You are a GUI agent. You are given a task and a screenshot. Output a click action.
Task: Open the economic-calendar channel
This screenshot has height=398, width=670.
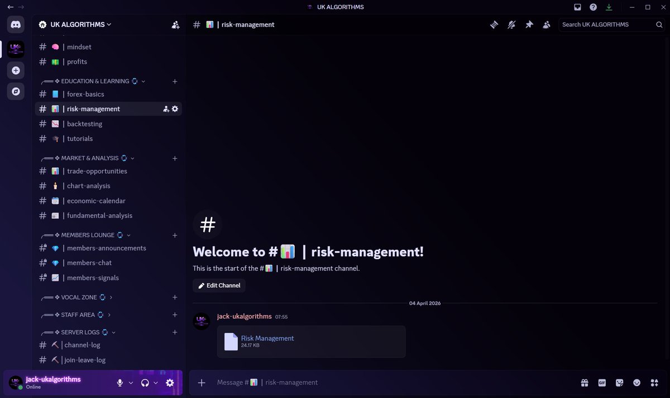coord(108,201)
